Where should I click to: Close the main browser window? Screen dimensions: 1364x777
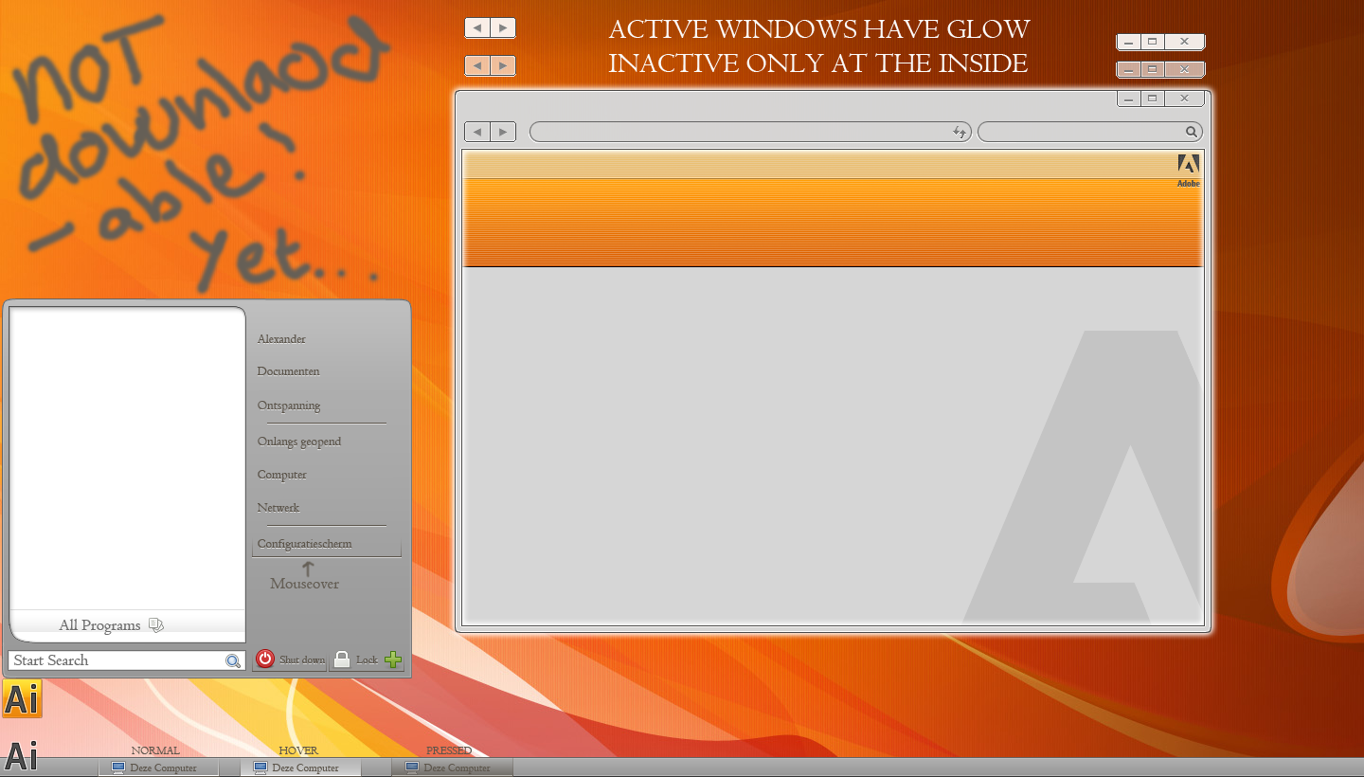click(1184, 98)
